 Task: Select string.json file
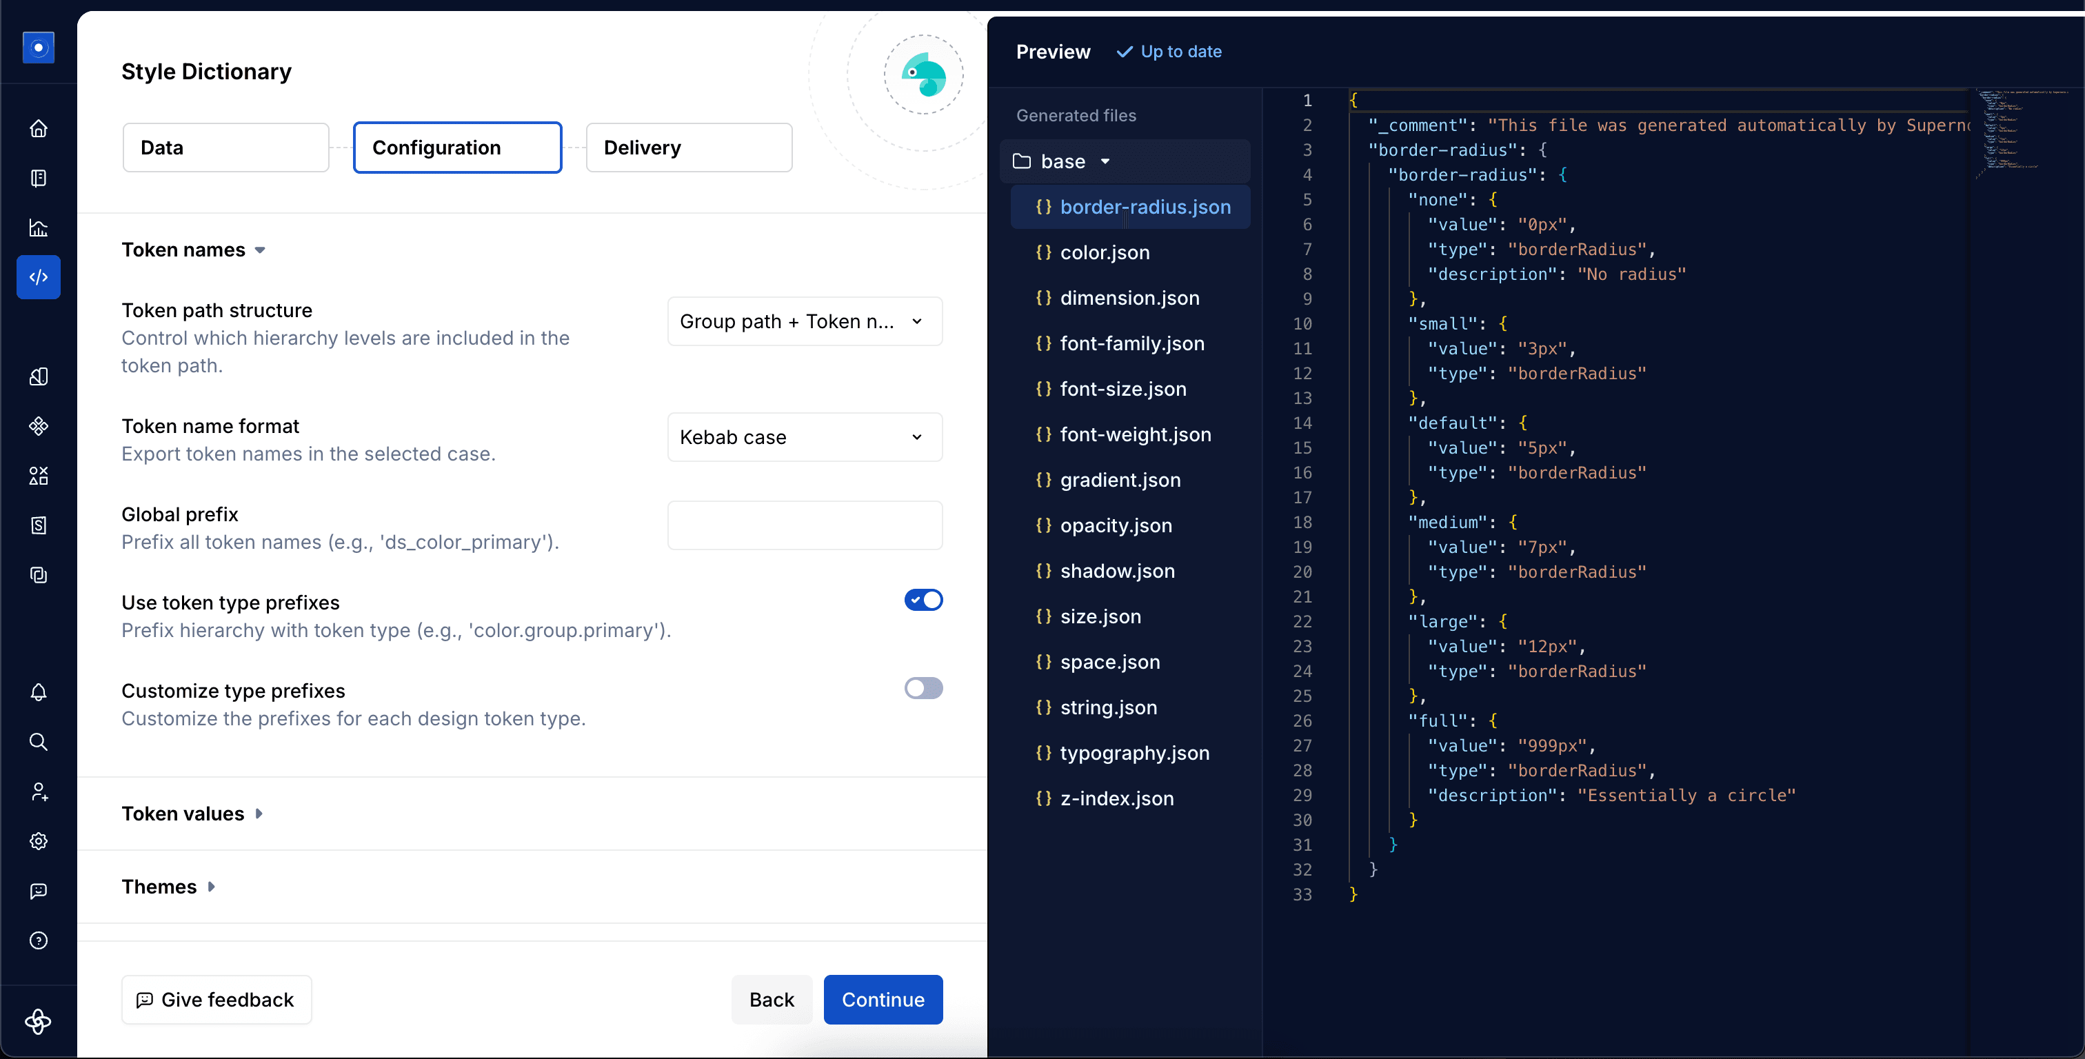[x=1130, y=707]
